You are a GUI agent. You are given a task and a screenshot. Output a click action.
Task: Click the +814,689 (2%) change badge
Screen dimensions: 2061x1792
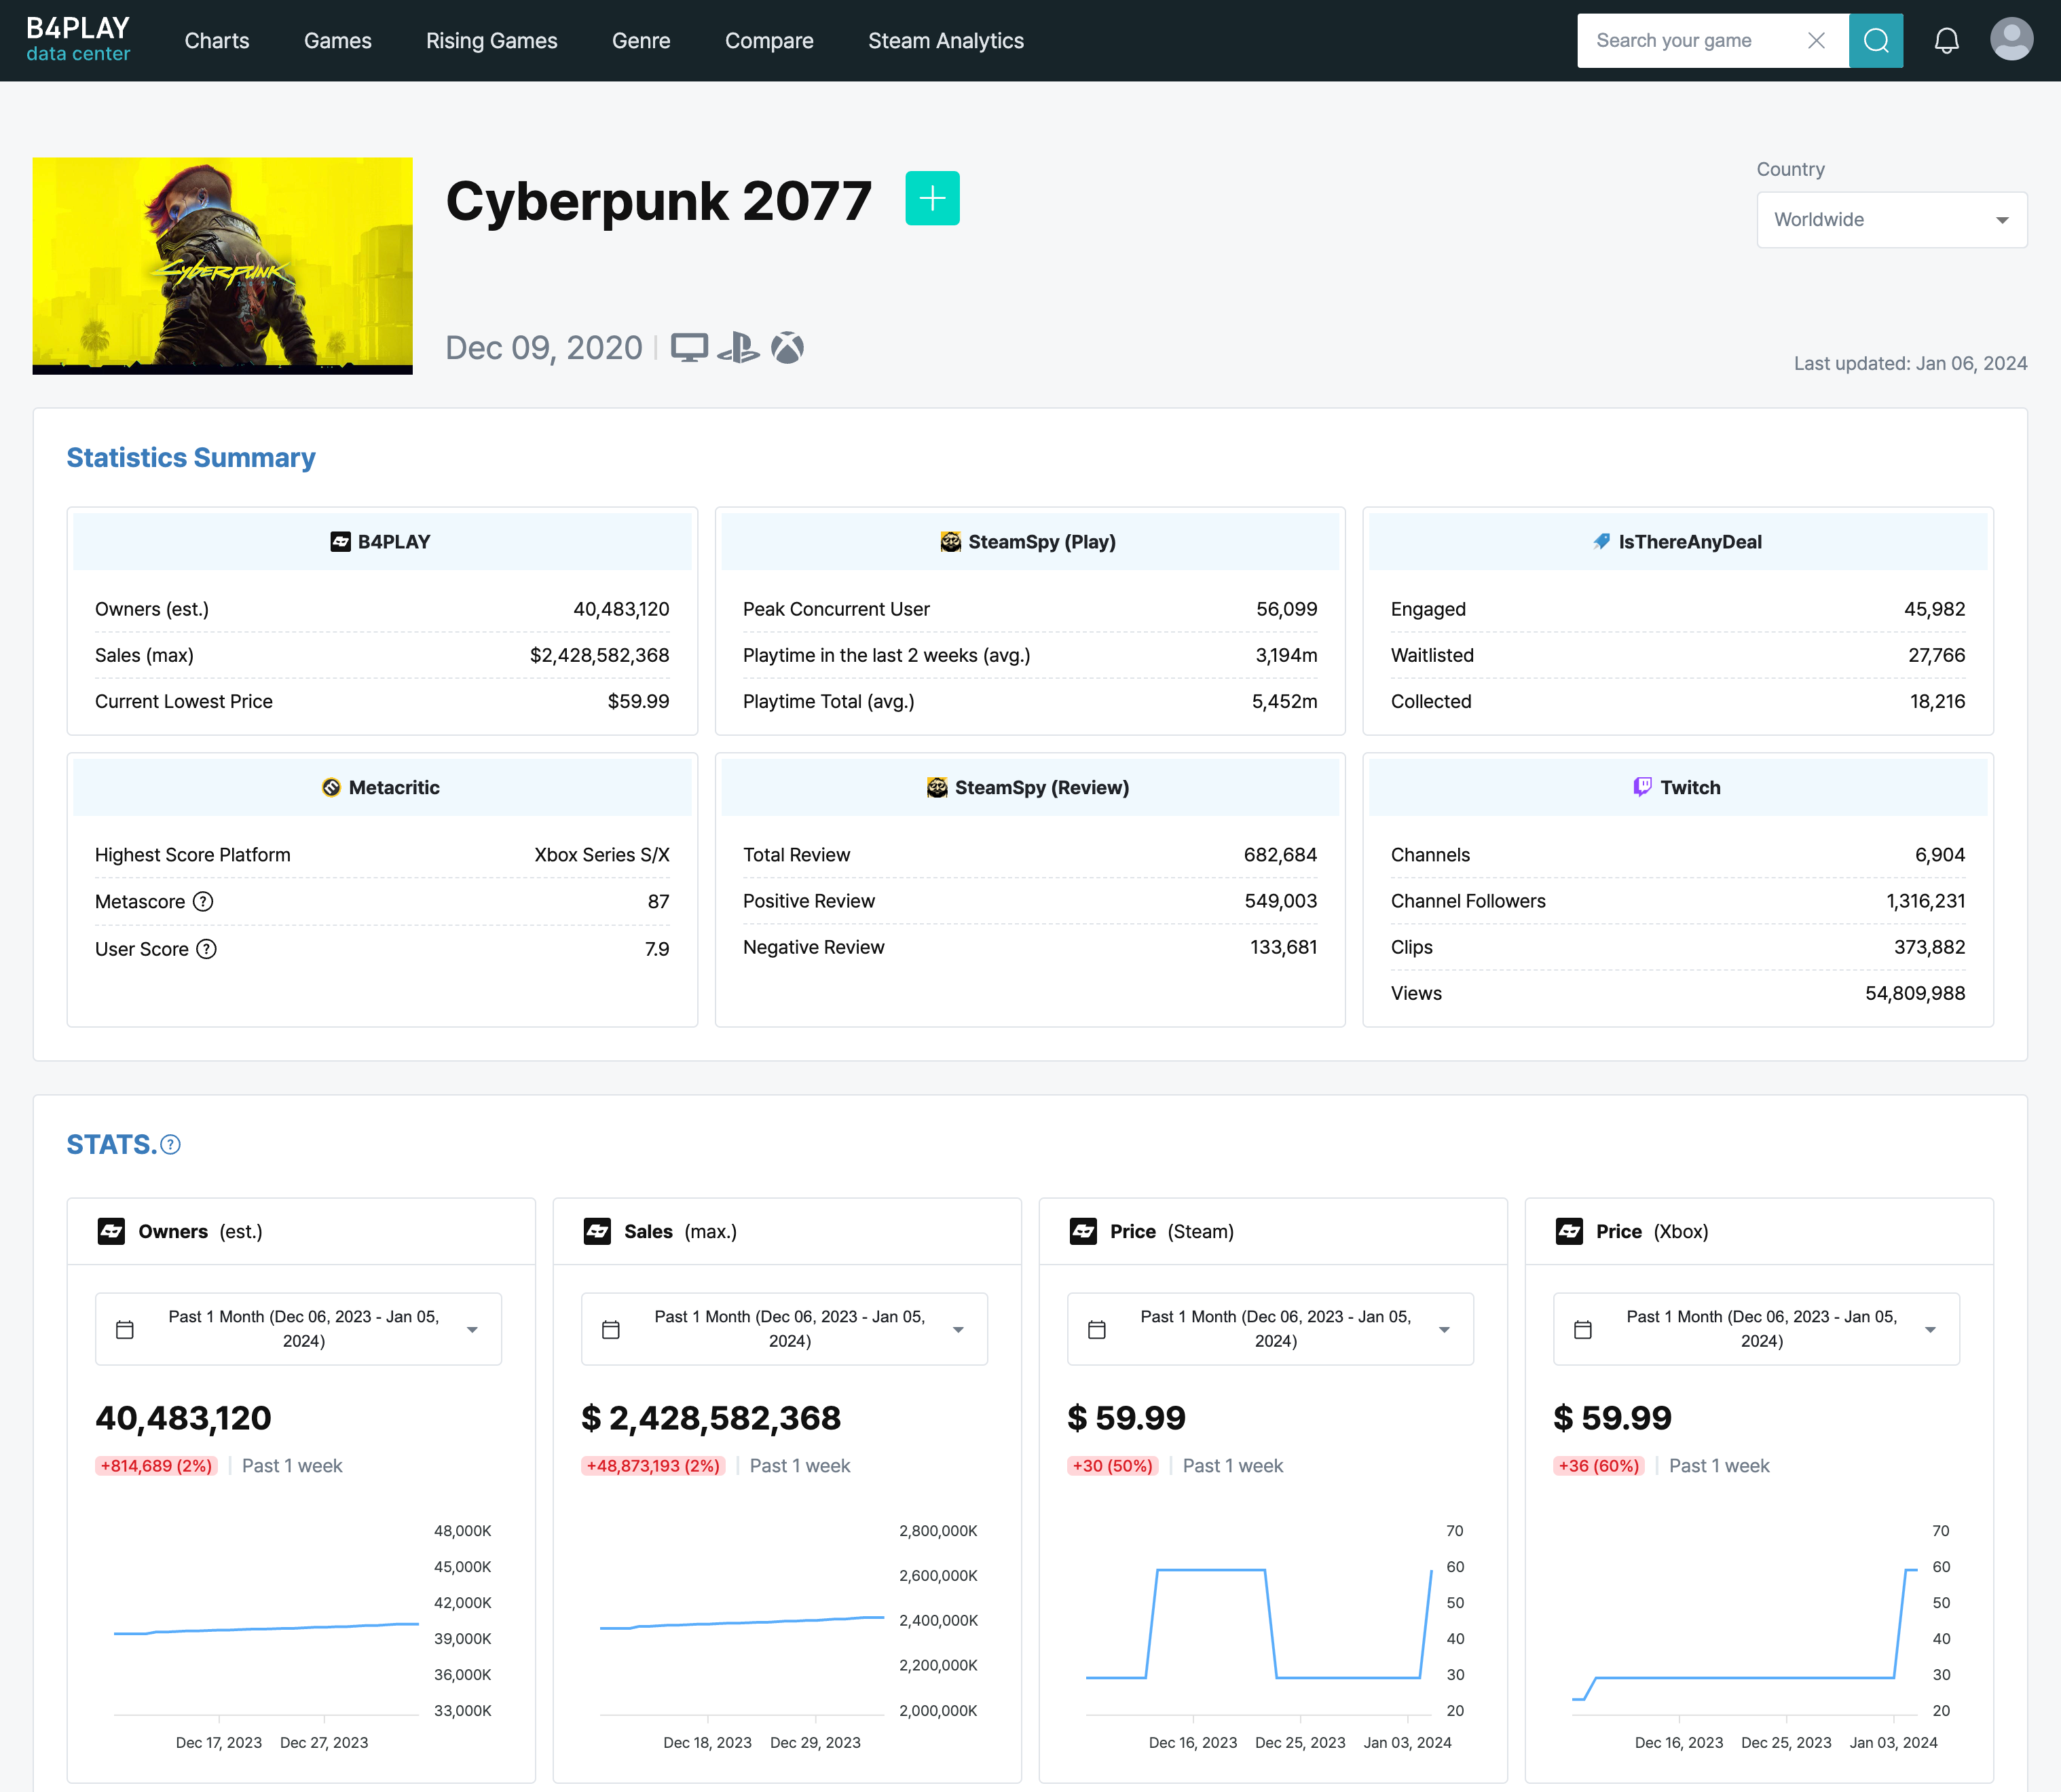click(156, 1465)
